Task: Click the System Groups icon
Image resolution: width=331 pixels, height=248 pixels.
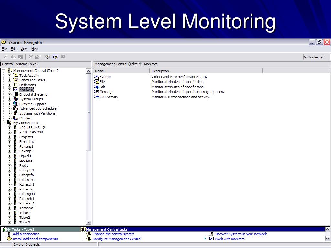Action: pos(16,99)
